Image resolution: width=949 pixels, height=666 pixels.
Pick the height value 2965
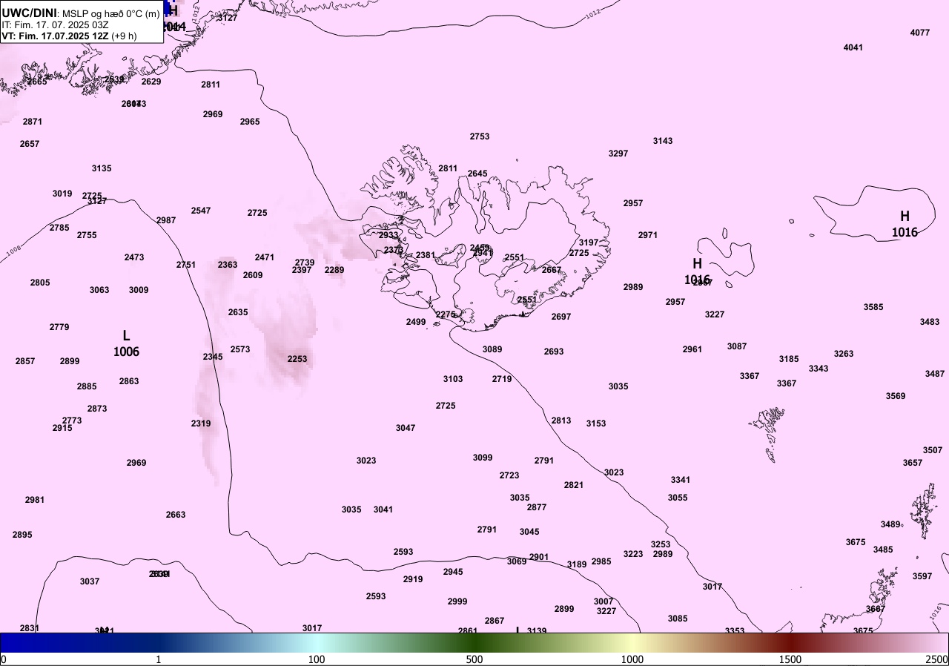(x=250, y=122)
